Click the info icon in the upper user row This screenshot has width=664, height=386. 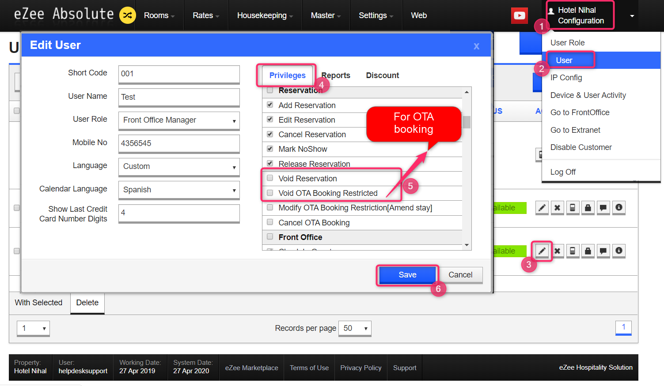tap(619, 207)
